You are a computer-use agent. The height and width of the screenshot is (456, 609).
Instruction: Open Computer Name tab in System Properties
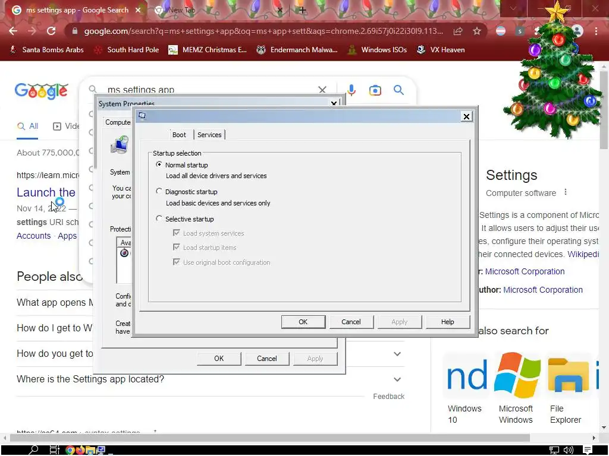(x=118, y=122)
